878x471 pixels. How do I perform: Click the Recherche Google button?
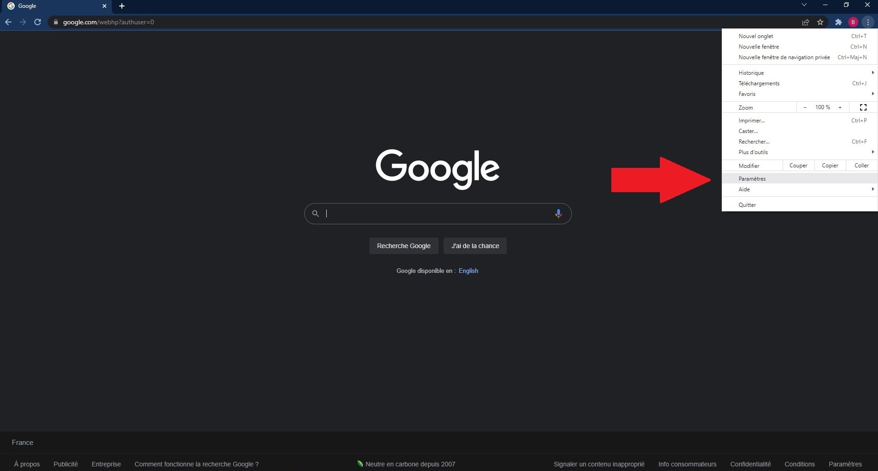tap(404, 245)
